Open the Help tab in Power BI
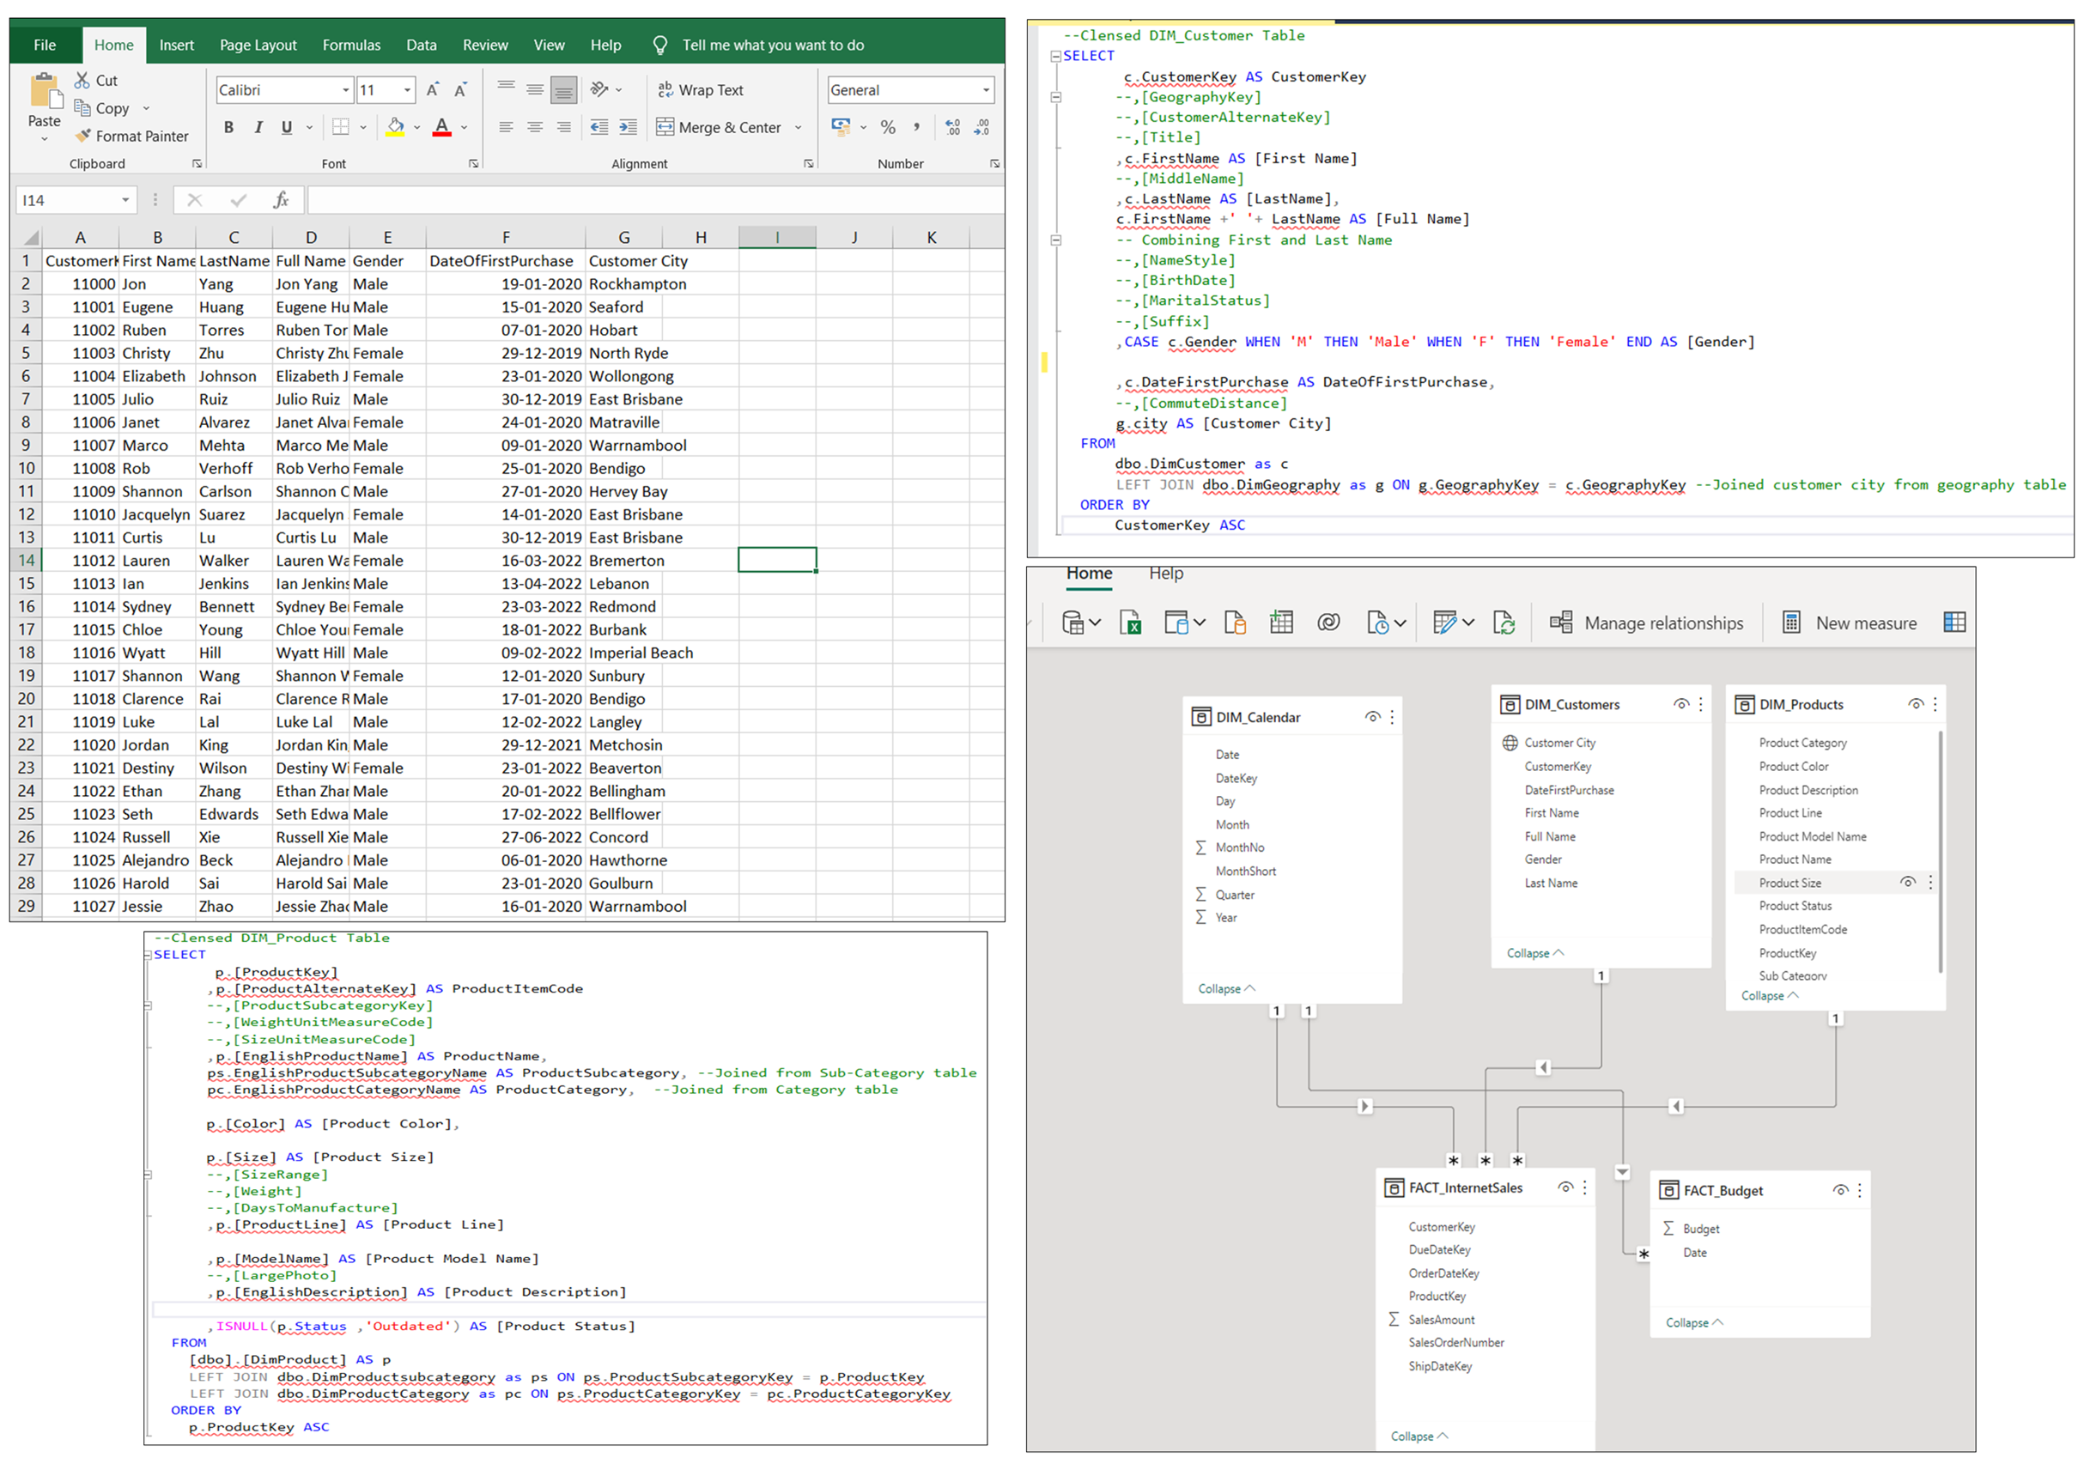Image resolution: width=2090 pixels, height=1476 pixels. coord(1166,574)
